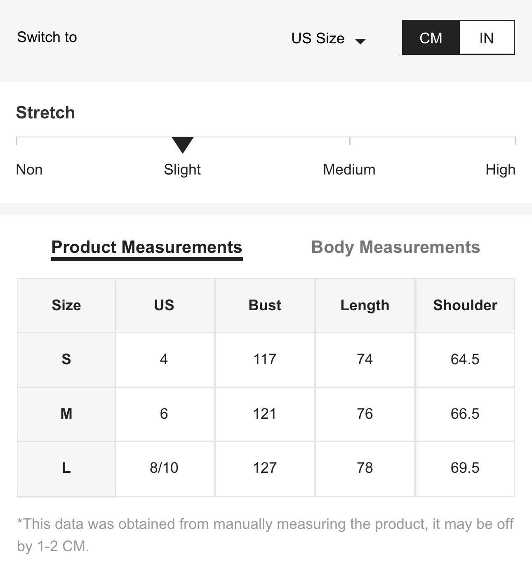Screen dimensions: 532x585
Task: Click the Shoulder column header
Action: 465,305
